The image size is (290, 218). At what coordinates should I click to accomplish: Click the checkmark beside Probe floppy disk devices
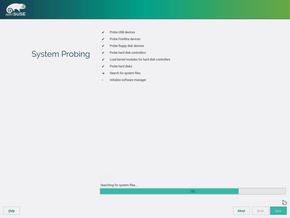click(103, 46)
